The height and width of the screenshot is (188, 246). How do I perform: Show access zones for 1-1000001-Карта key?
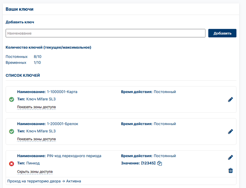coord(36,107)
